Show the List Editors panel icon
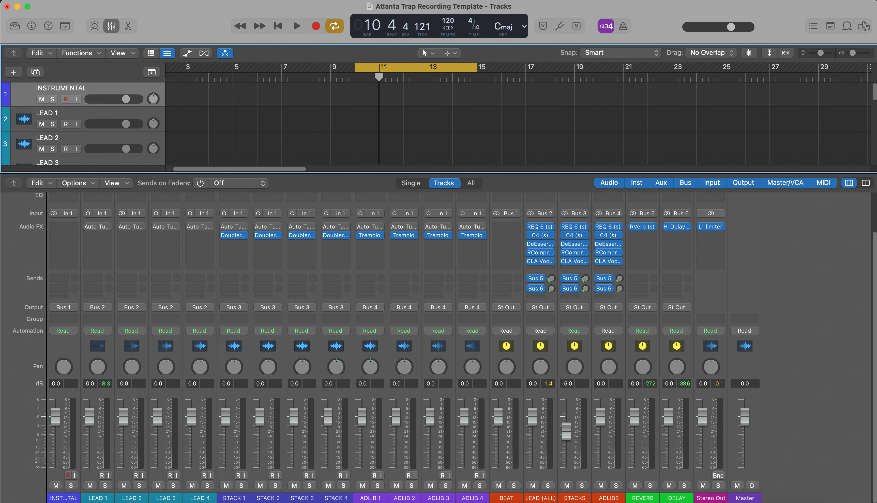877x503 pixels. pyautogui.click(x=813, y=26)
